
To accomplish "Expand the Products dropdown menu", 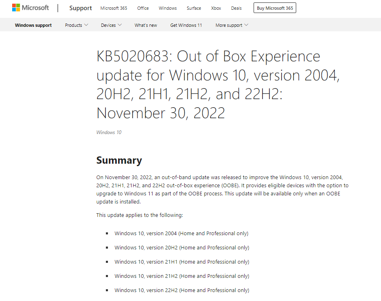I will pyautogui.click(x=77, y=25).
